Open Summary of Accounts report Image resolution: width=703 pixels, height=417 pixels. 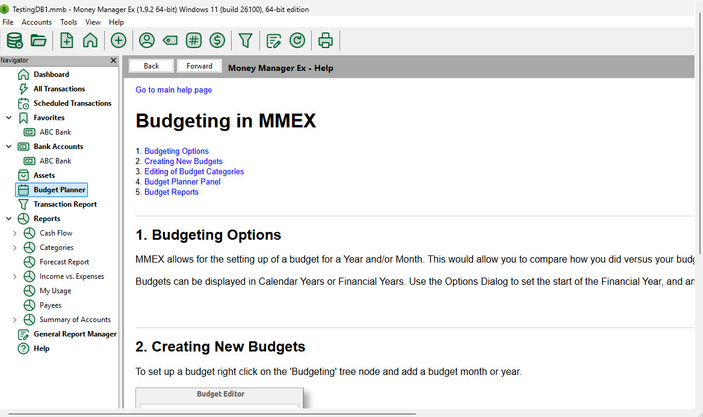(75, 320)
